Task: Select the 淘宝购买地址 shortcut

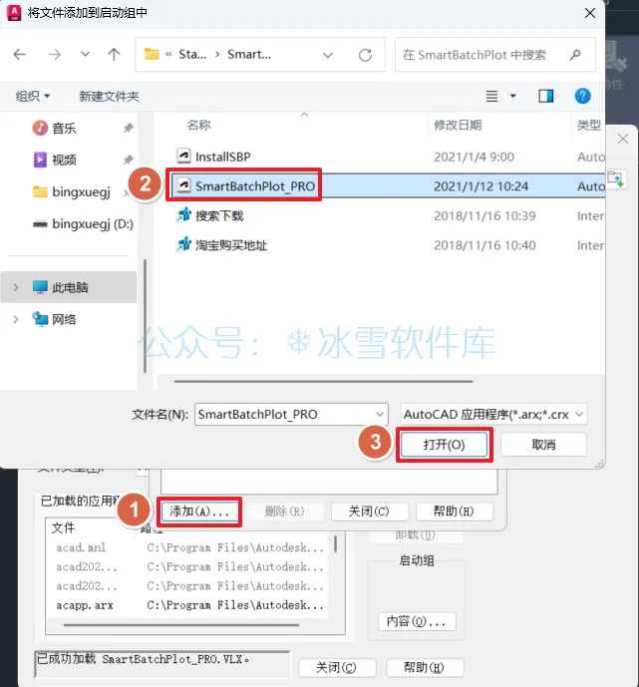Action: [231, 245]
